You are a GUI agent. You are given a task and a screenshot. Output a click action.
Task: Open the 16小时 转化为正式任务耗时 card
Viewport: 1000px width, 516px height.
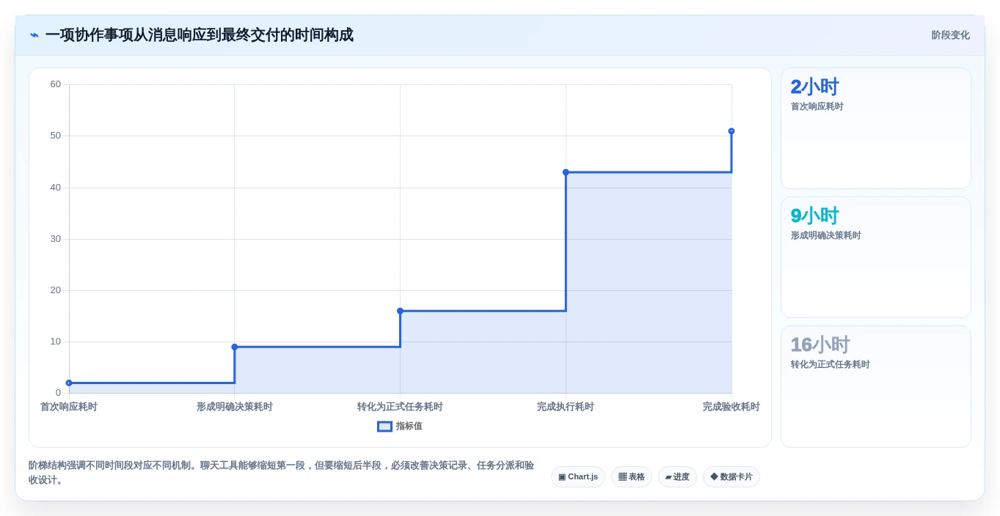pyautogui.click(x=876, y=386)
